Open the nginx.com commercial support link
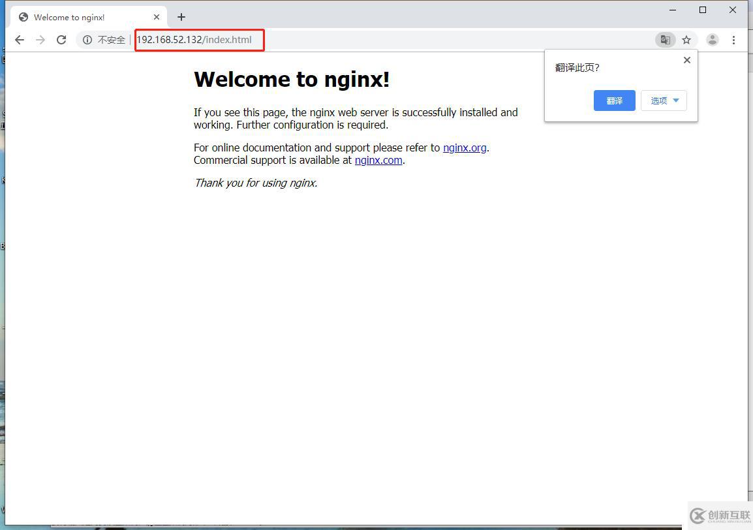The height and width of the screenshot is (530, 753). [378, 160]
